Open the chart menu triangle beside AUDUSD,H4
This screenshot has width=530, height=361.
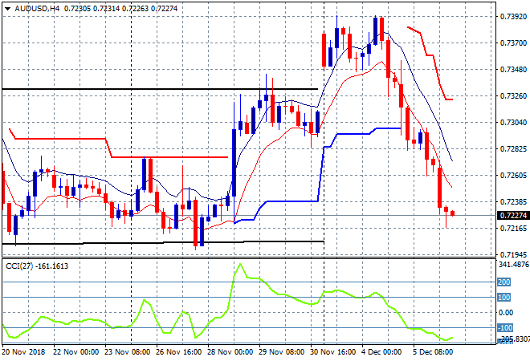[7, 9]
